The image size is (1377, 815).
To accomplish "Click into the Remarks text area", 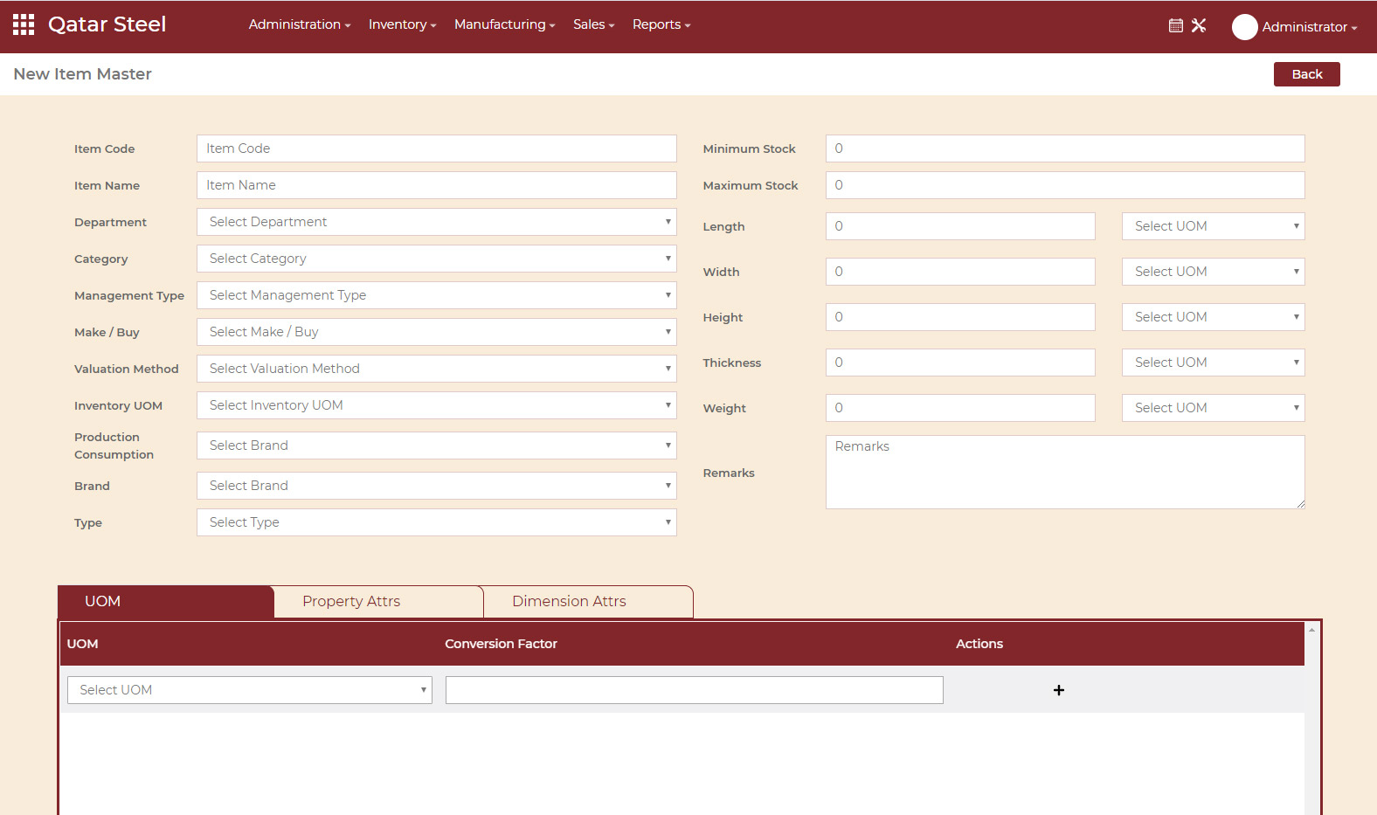I will point(1065,472).
